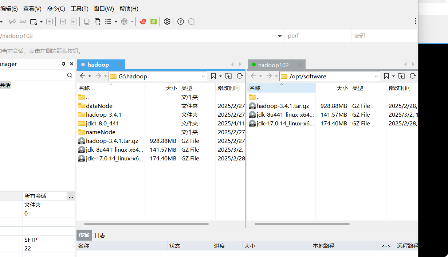The width and height of the screenshot is (448, 257).
Task: Open local pane back history dropdown
Action: 90,76
